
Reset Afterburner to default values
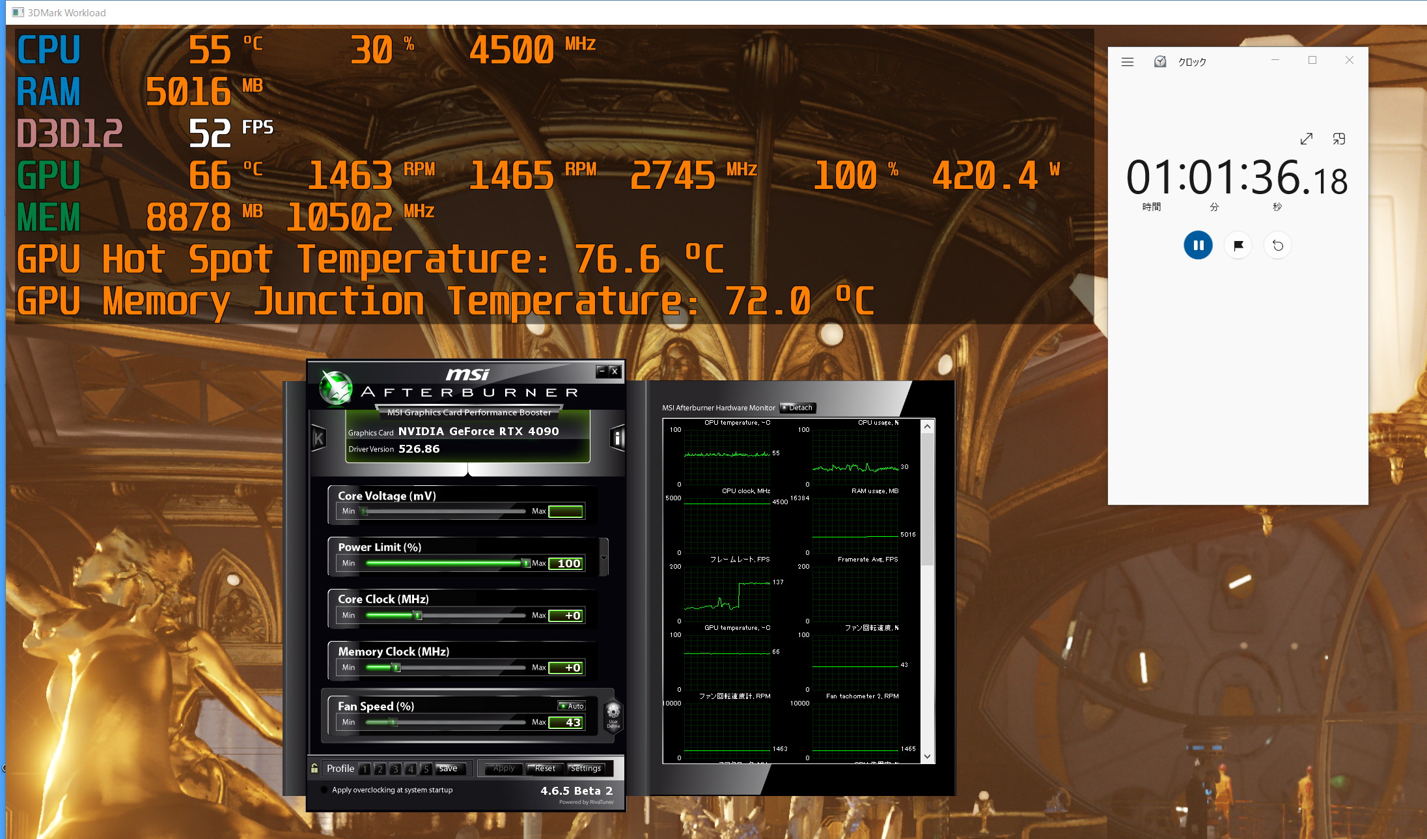pyautogui.click(x=545, y=769)
